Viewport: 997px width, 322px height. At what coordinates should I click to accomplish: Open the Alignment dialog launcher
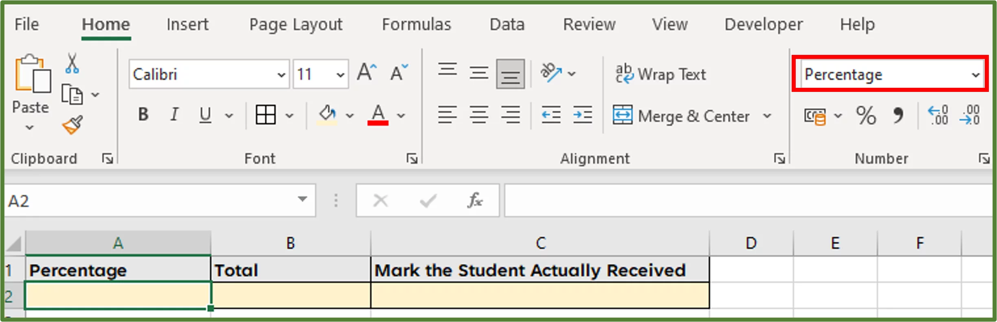pyautogui.click(x=779, y=159)
